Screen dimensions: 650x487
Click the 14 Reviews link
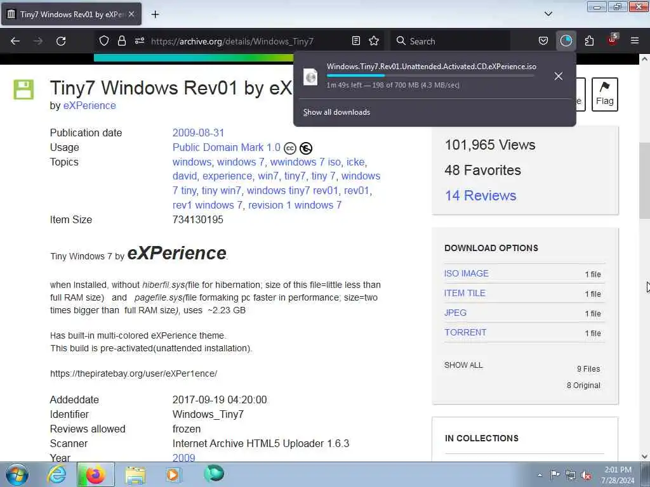click(481, 195)
